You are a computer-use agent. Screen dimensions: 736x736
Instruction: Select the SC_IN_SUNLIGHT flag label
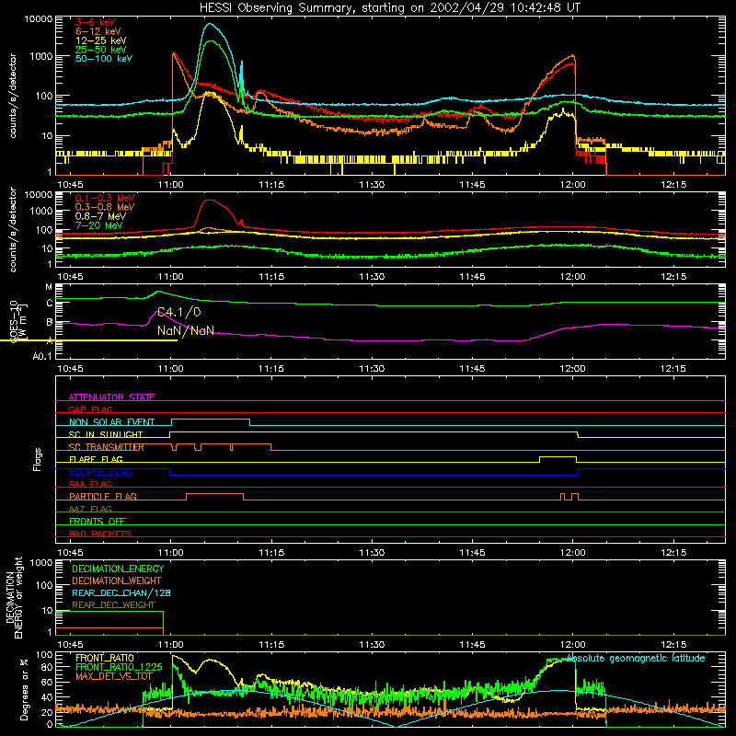(106, 434)
